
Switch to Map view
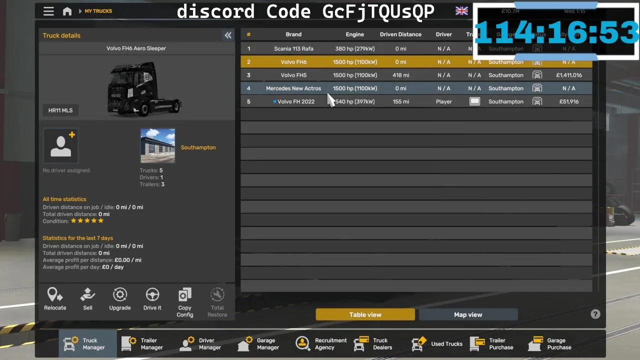pos(468,314)
